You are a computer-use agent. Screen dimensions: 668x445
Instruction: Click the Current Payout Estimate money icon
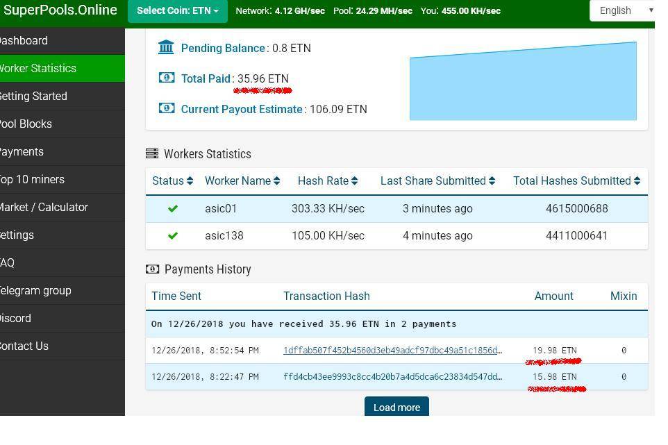coord(167,108)
